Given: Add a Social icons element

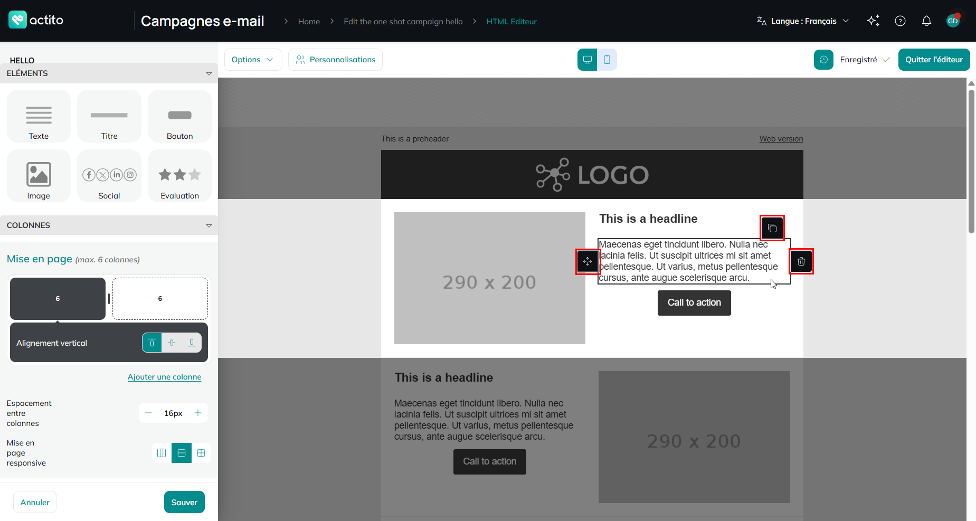Looking at the screenshot, I should (109, 176).
